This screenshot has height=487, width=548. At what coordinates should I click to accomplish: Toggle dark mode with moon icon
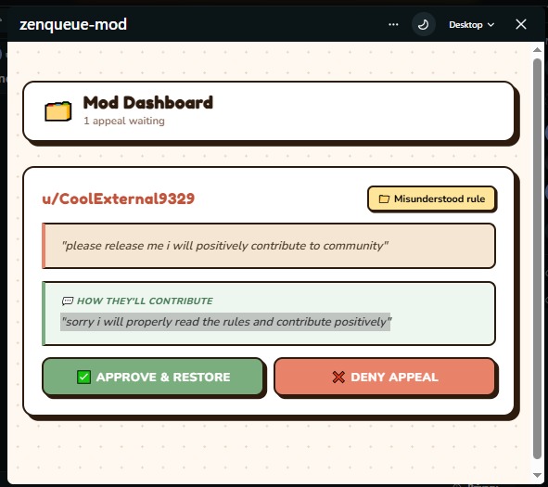423,24
